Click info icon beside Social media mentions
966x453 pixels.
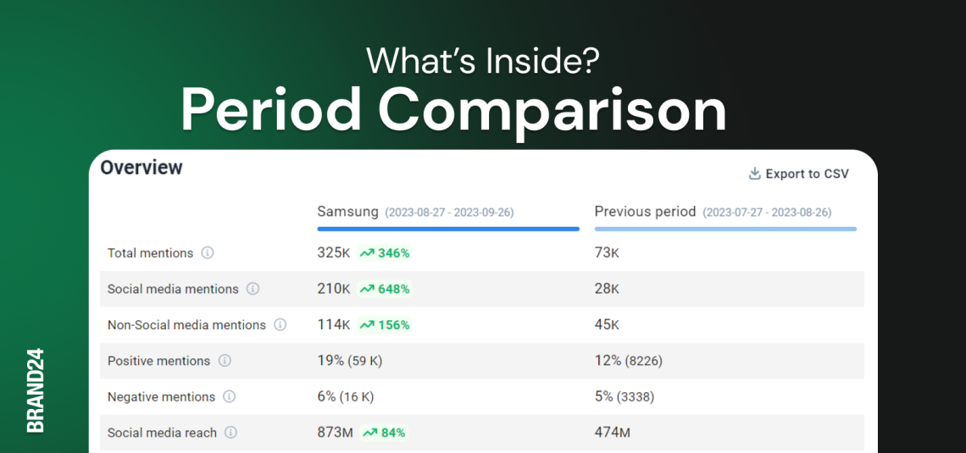pyautogui.click(x=253, y=289)
